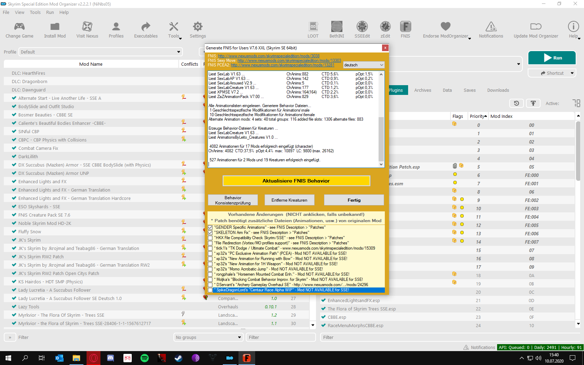
Task: Uncheck the GENDER Specific Animations patch
Action: [x=210, y=227]
